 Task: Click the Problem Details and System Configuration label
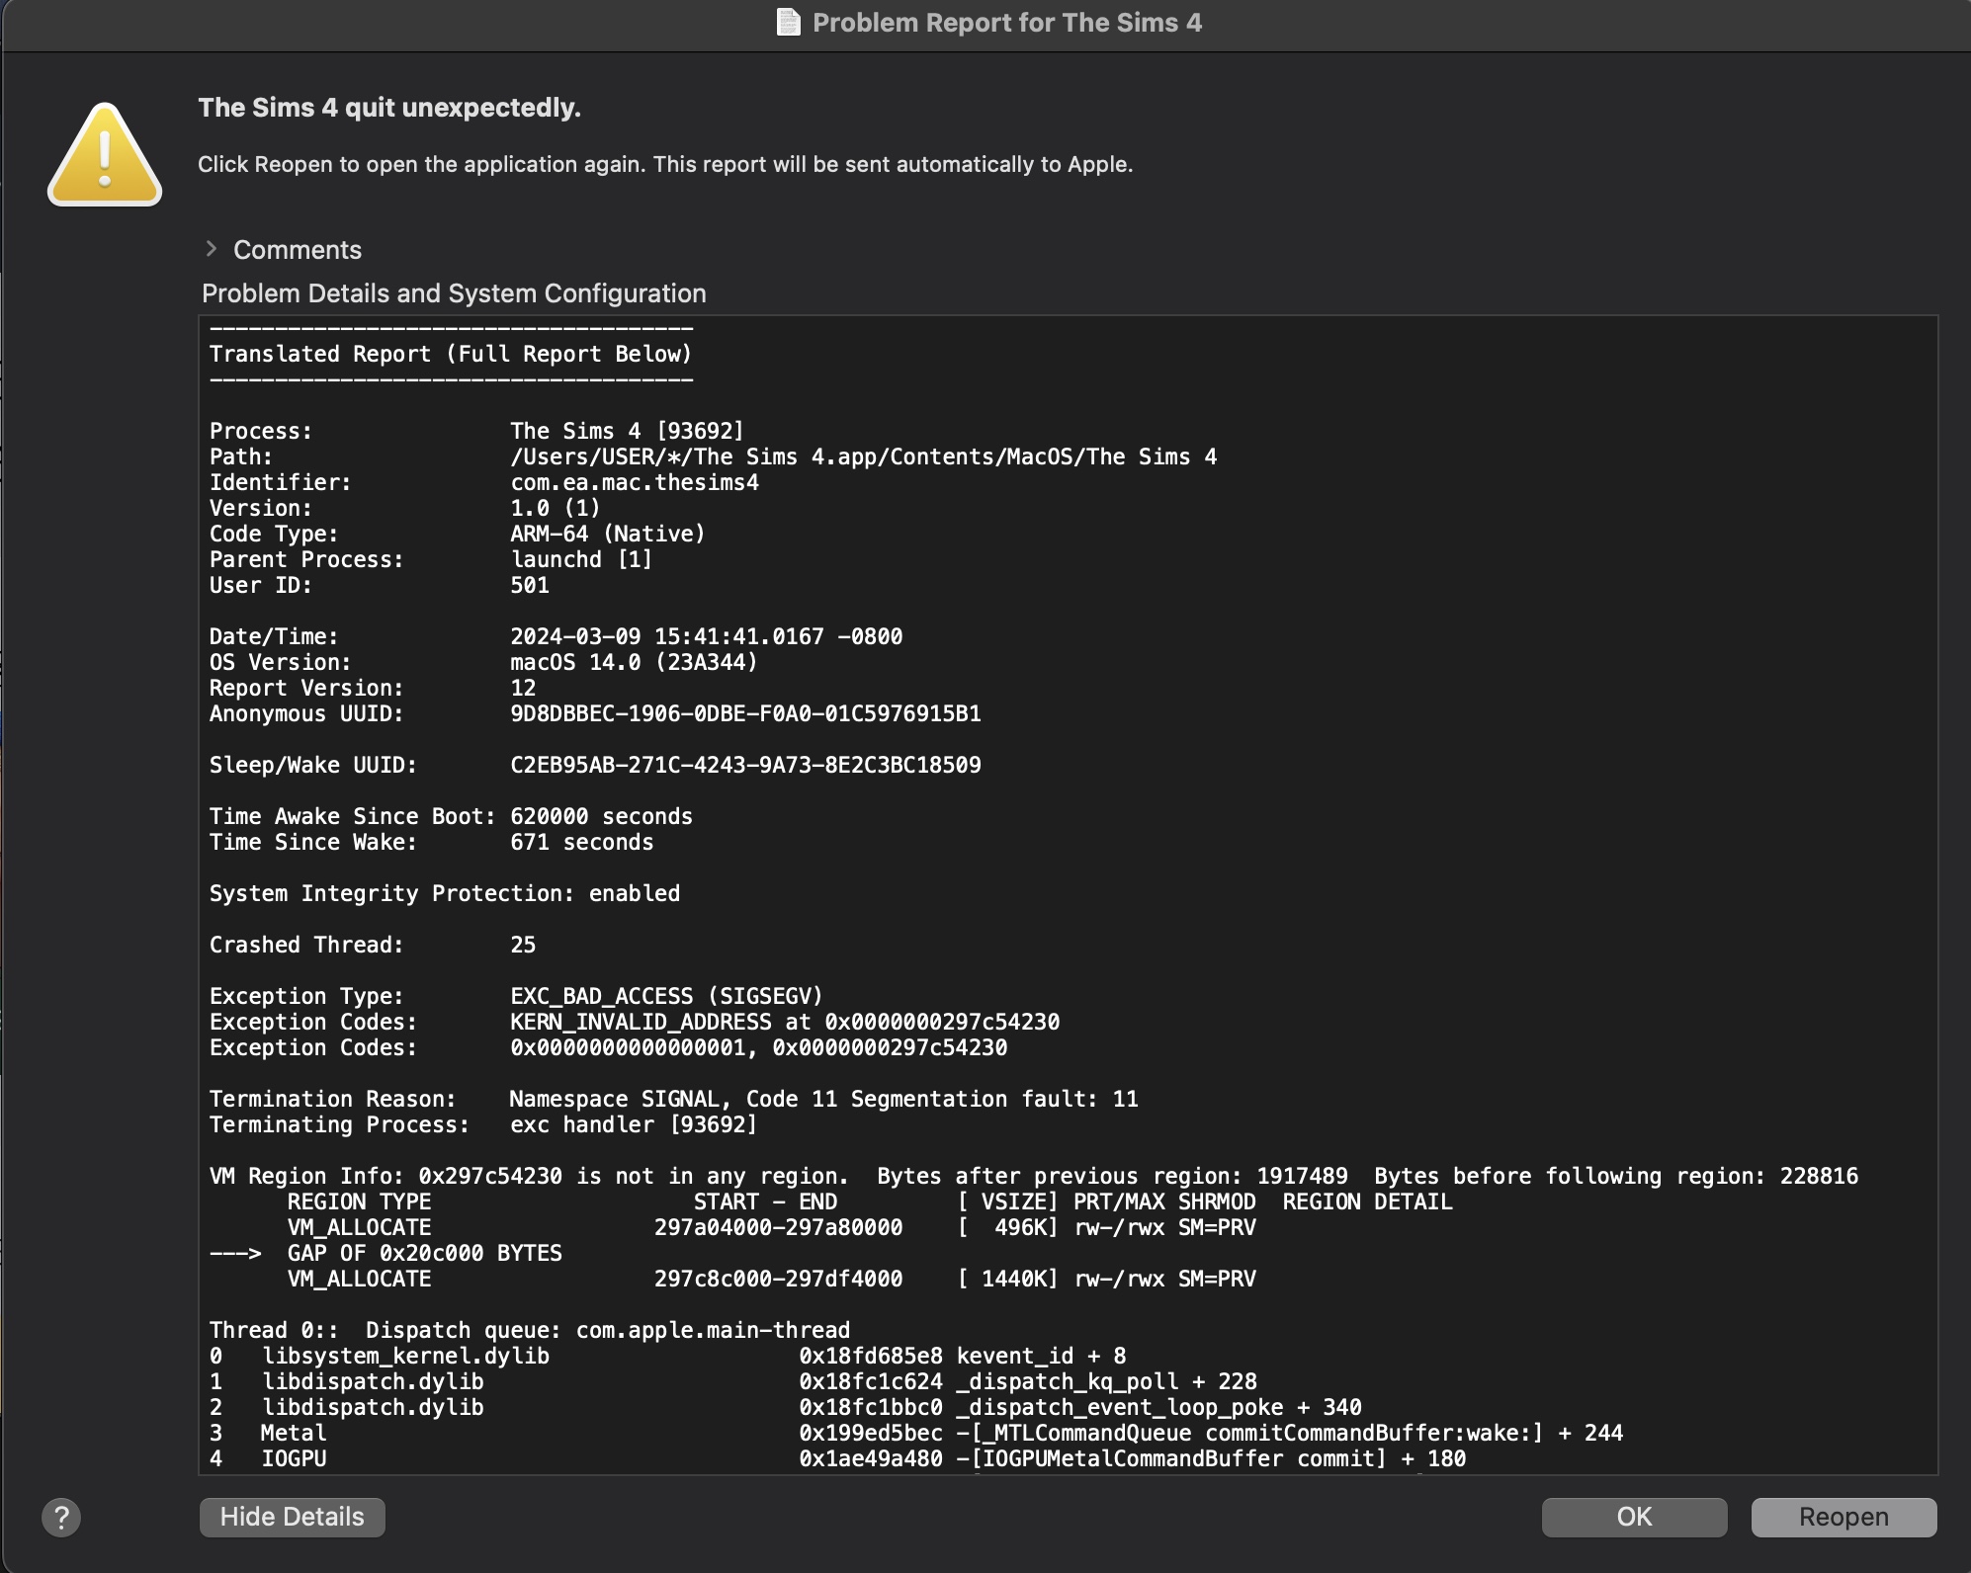pos(454,293)
